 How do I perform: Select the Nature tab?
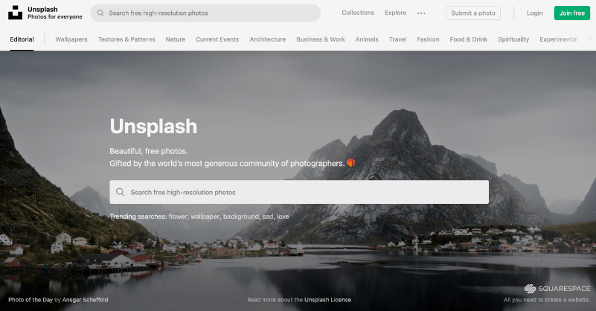click(x=175, y=39)
